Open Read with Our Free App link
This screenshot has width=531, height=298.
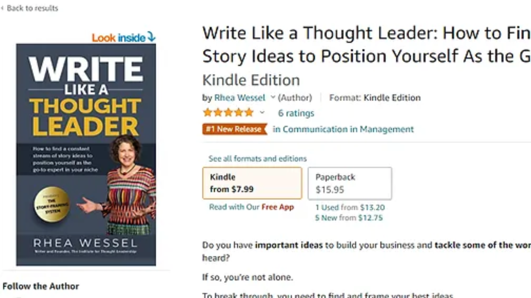(x=251, y=207)
